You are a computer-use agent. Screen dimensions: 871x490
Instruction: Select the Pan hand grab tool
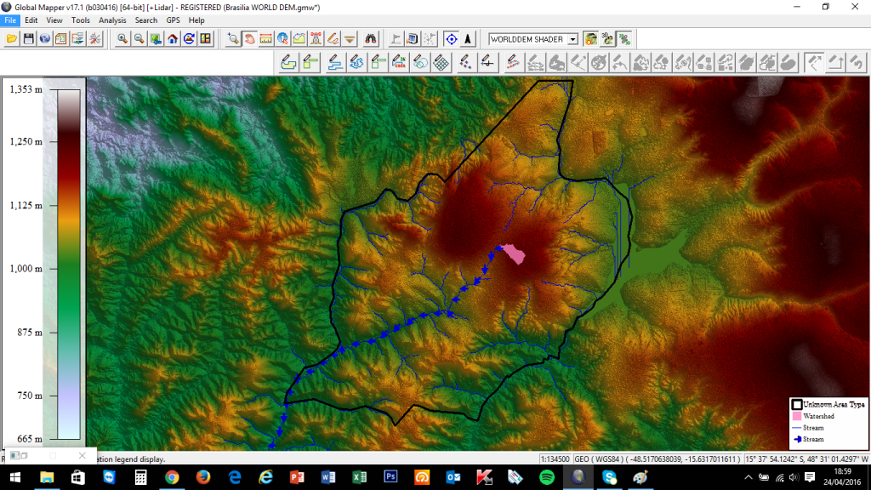point(250,38)
